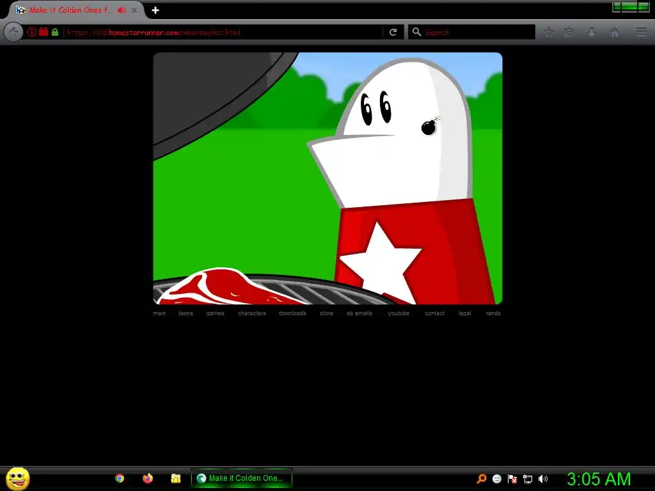This screenshot has height=491, width=655.
Task: Click the orange magnifier tray icon
Action: [x=481, y=478]
